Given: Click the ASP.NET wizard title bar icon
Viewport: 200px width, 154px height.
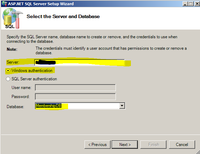Looking at the screenshot, I should tap(5, 3).
